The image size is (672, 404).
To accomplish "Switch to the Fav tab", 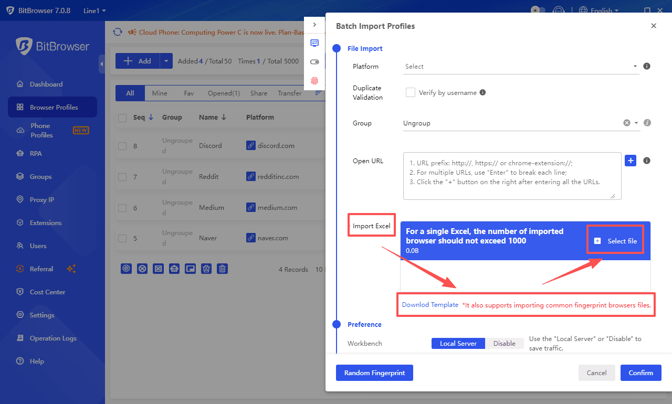I will pos(189,93).
